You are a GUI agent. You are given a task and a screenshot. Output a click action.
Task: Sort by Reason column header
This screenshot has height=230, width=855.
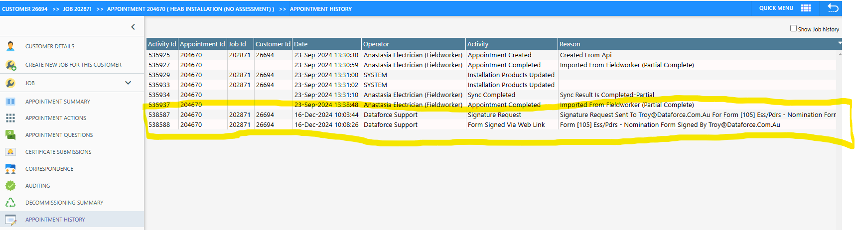pos(698,44)
